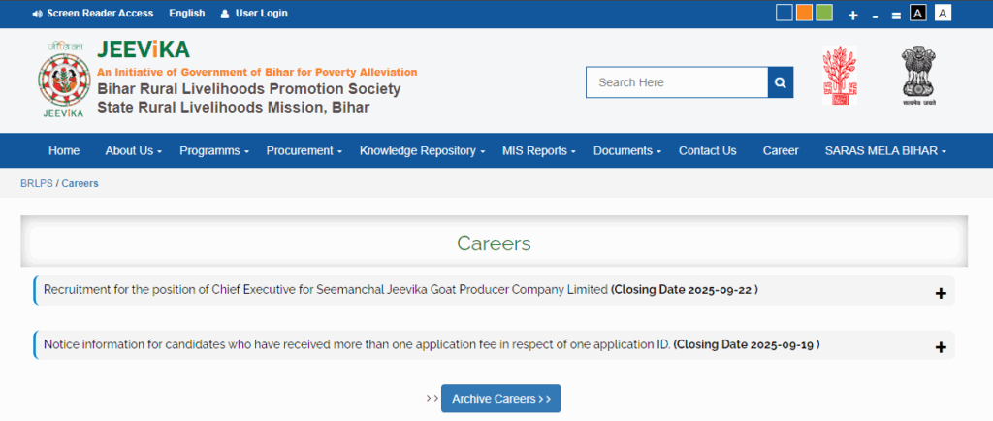Viewport: 993px width, 421px height.
Task: Enable dark high-contrast mode A
Action: pyautogui.click(x=918, y=13)
